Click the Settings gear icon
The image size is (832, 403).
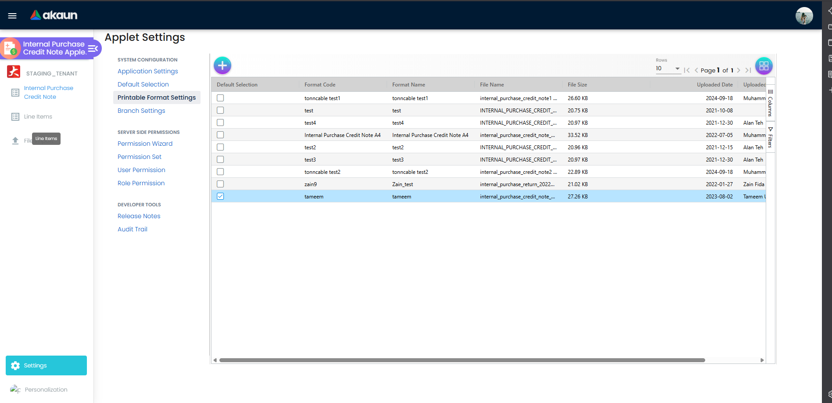coord(15,366)
